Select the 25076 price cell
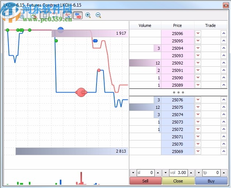This screenshot has width=231, height=188. tap(178, 100)
